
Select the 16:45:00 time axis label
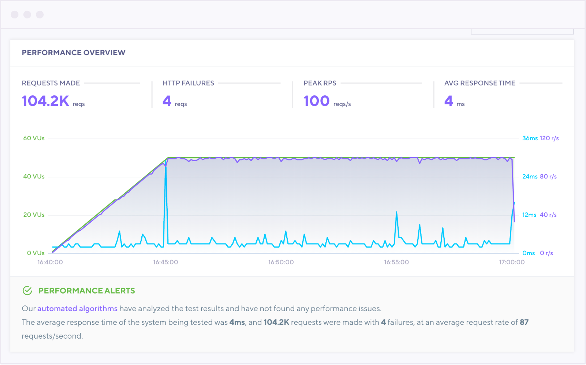[166, 262]
